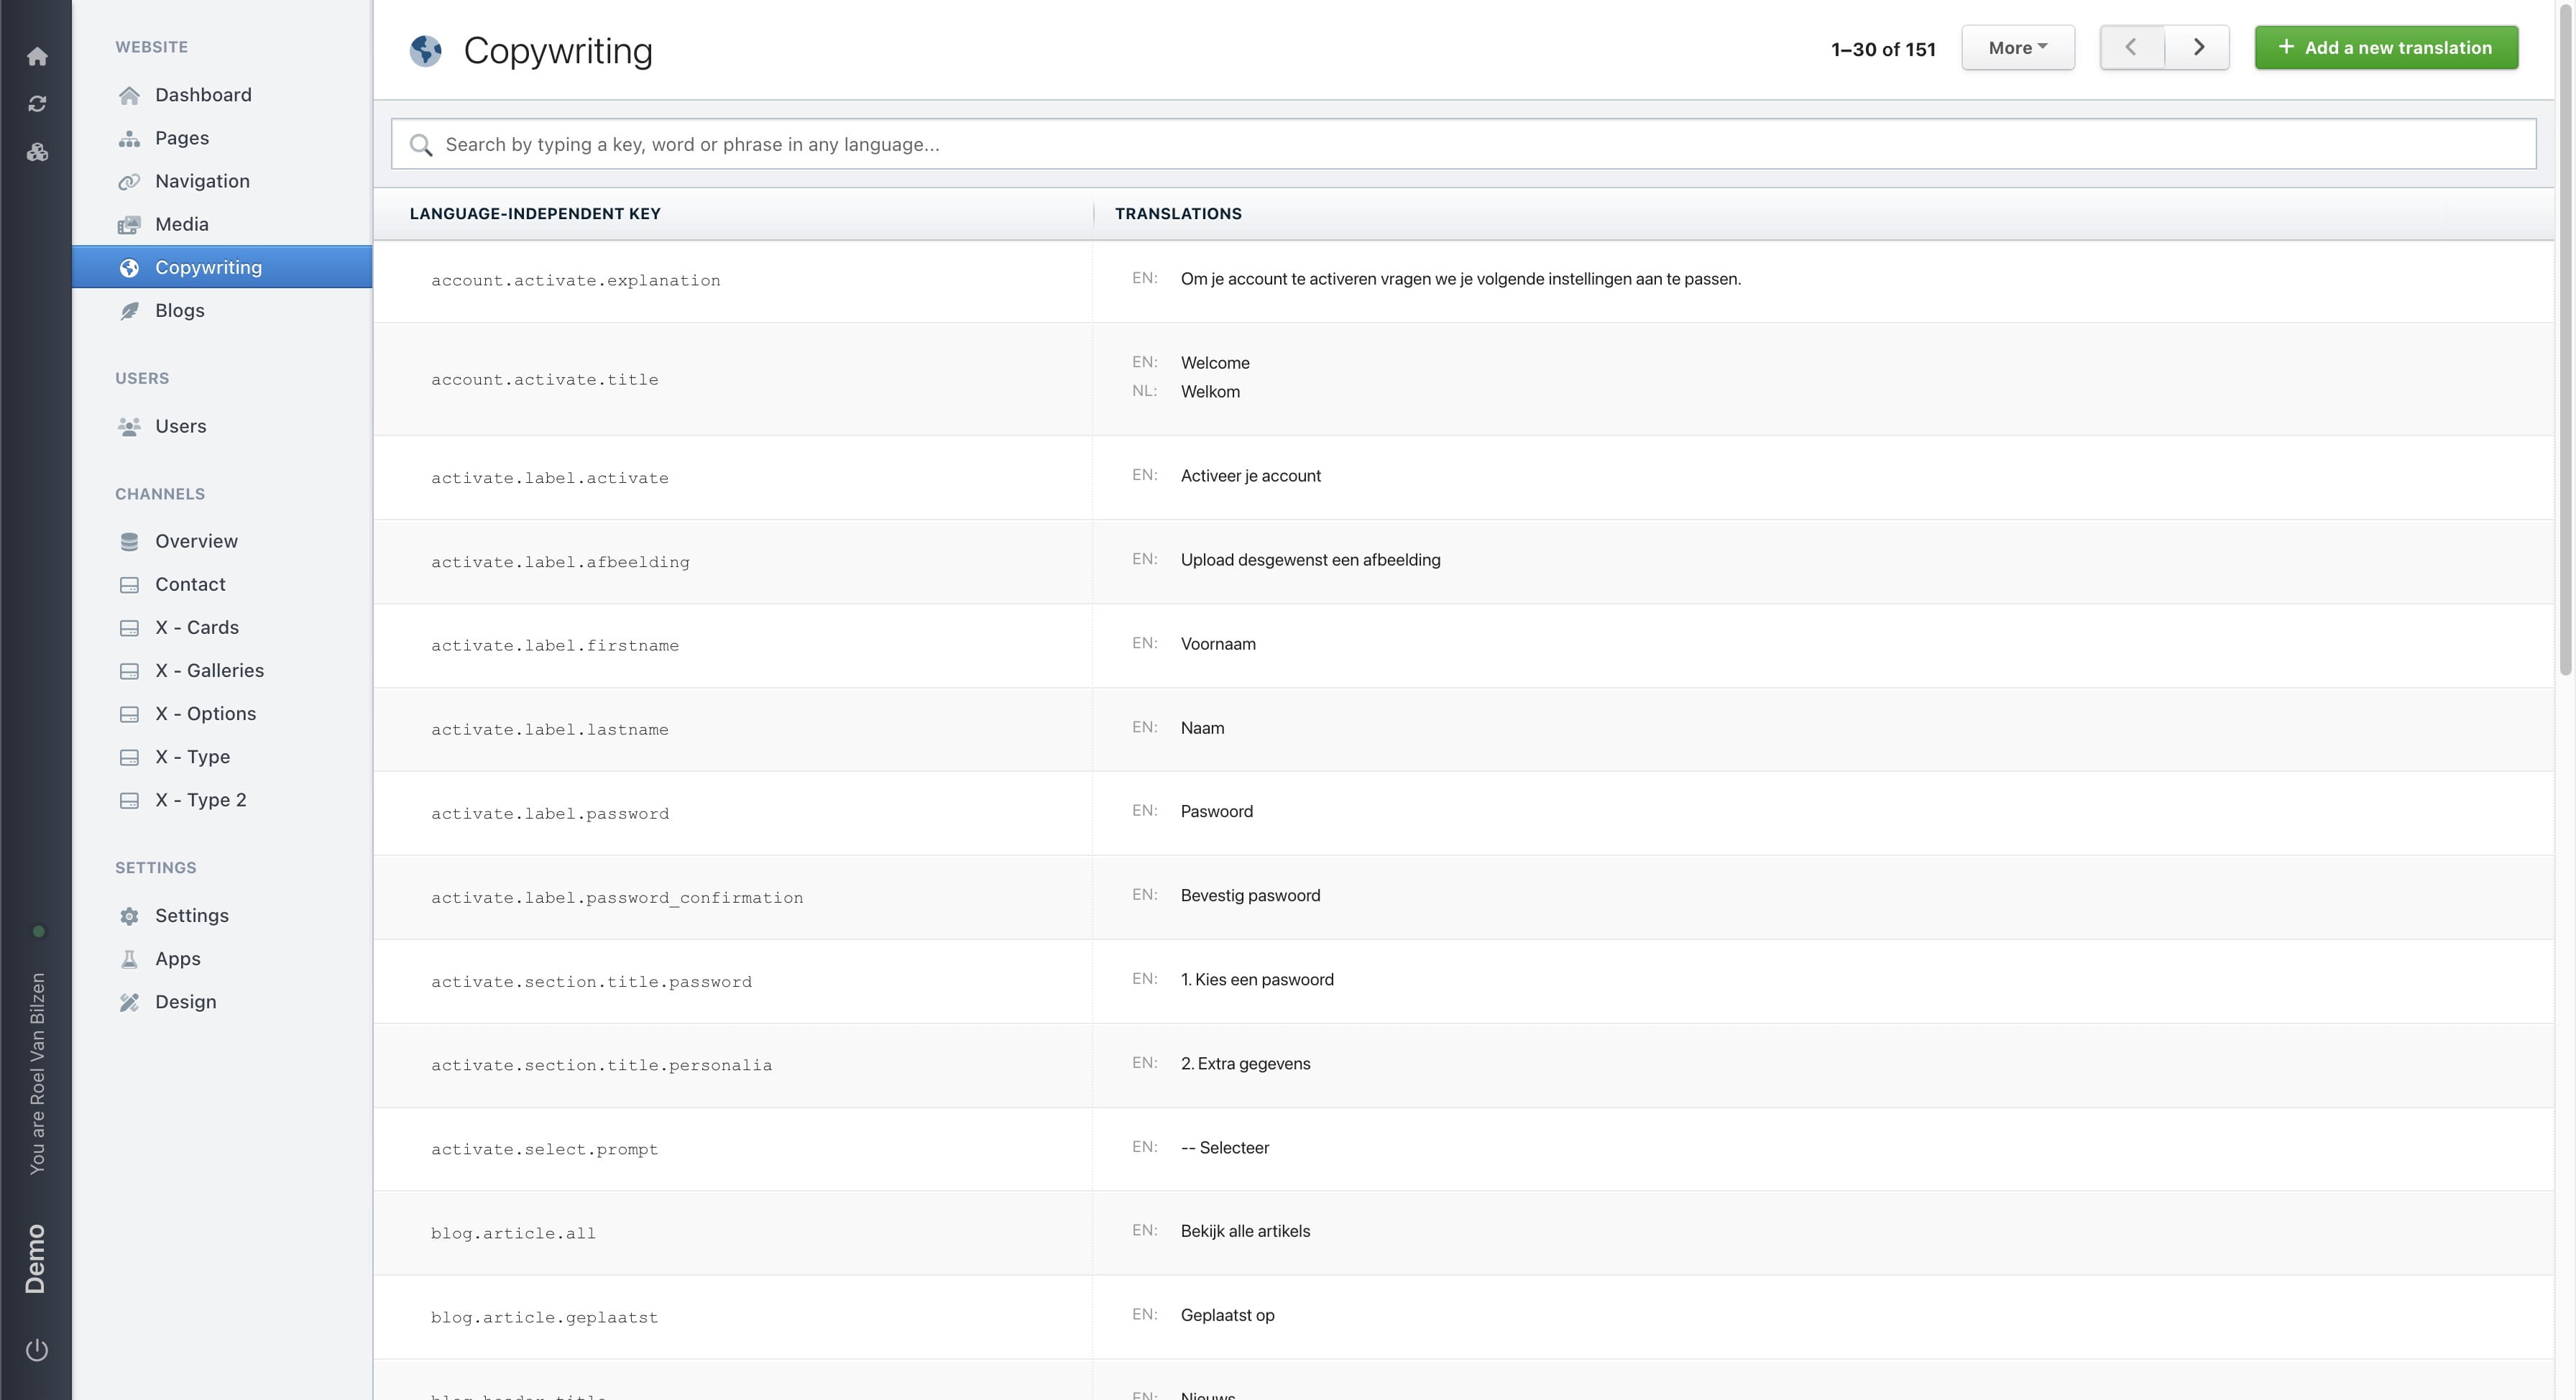Open the More dropdown menu

2017,47
